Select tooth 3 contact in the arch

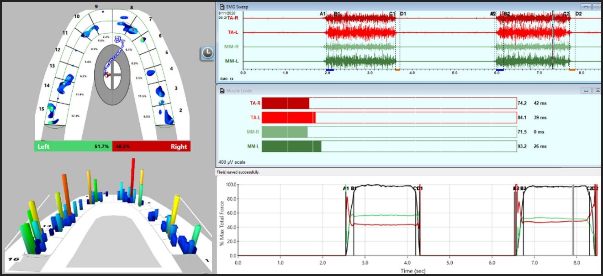click(x=161, y=91)
